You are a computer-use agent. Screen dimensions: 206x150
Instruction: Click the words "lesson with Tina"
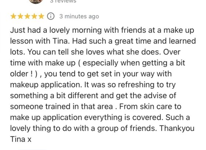[x=39, y=41]
